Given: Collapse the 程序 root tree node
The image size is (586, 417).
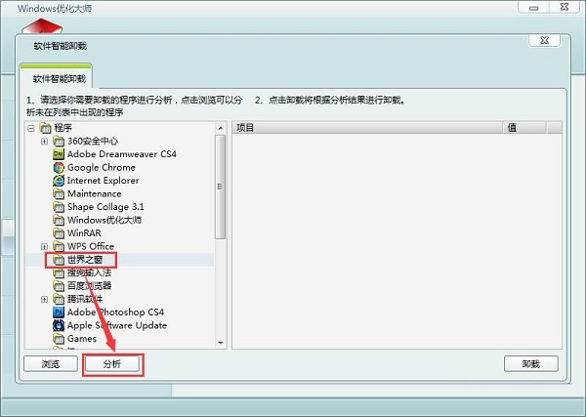Looking at the screenshot, I should (31, 129).
